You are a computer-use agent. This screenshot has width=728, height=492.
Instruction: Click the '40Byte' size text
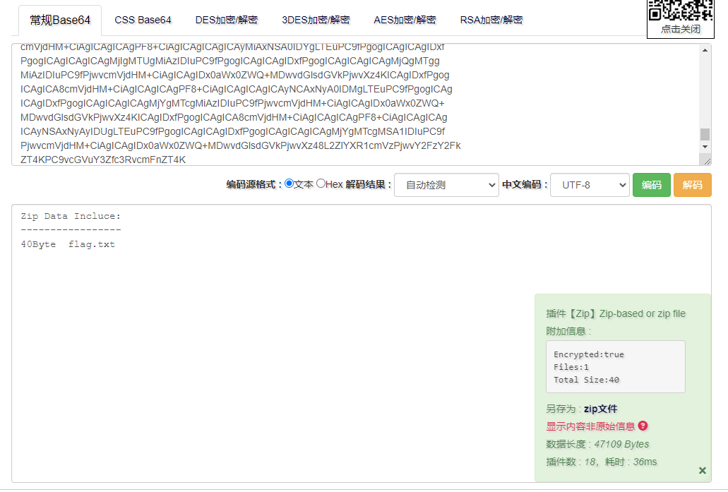(38, 244)
